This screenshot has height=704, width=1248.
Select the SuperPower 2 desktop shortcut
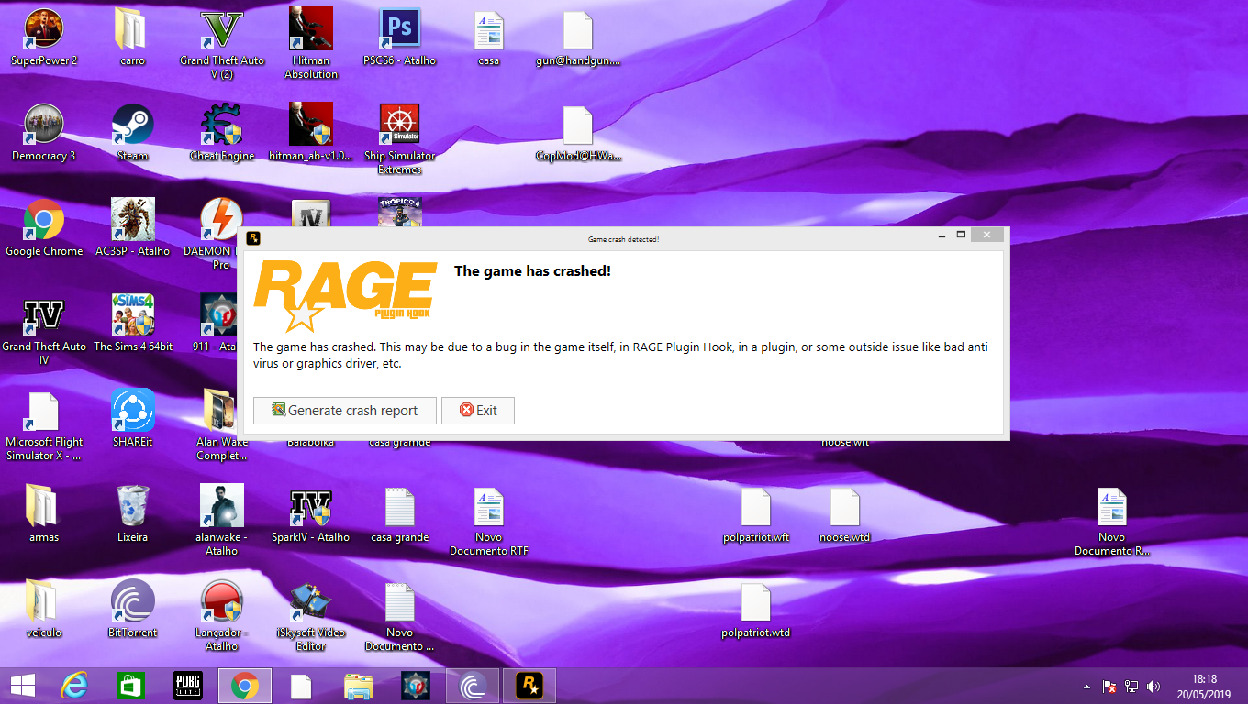44,38
